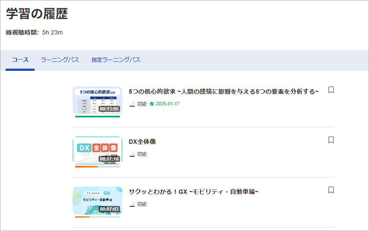Open the ラーニングパス tab
Image resolution: width=369 pixels, height=231 pixels.
60,60
